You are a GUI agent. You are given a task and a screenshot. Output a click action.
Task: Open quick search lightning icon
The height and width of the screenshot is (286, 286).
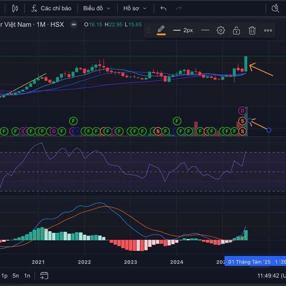[275, 9]
